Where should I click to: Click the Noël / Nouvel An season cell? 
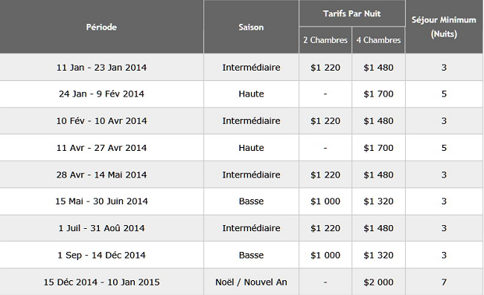(x=251, y=282)
